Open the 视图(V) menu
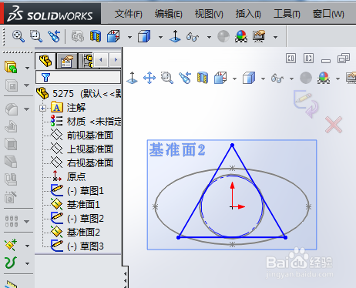The height and width of the screenshot is (288, 356). click(209, 14)
